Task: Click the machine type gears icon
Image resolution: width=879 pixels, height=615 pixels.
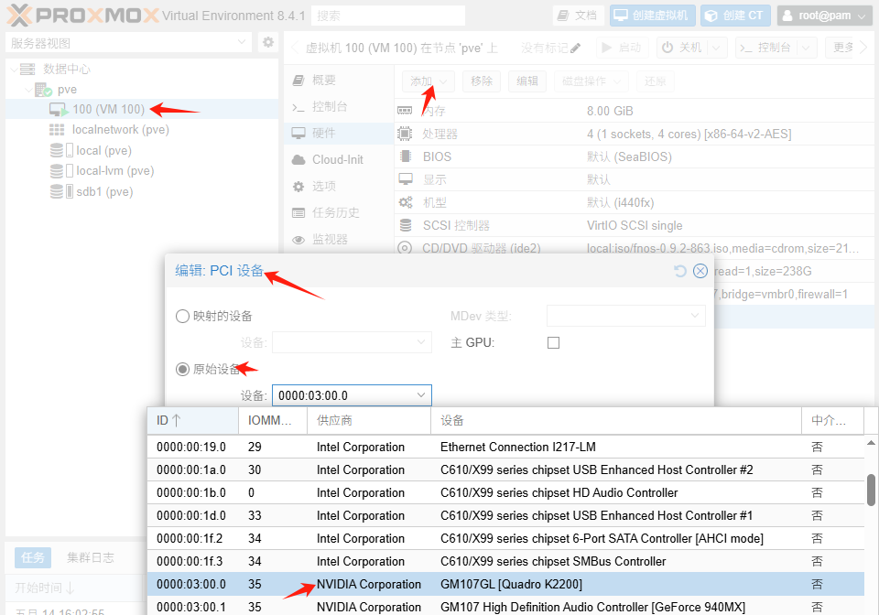Action: [x=405, y=202]
